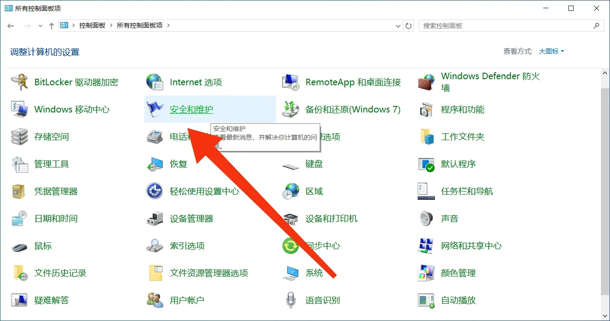Click the 程序和功能 icon
610x321 pixels.
point(426,109)
